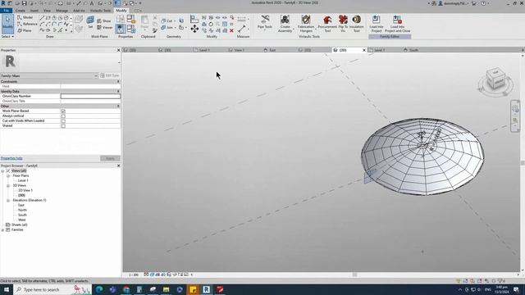Click the Reference line tool
This screenshot has width=525, height=295.
click(27, 24)
